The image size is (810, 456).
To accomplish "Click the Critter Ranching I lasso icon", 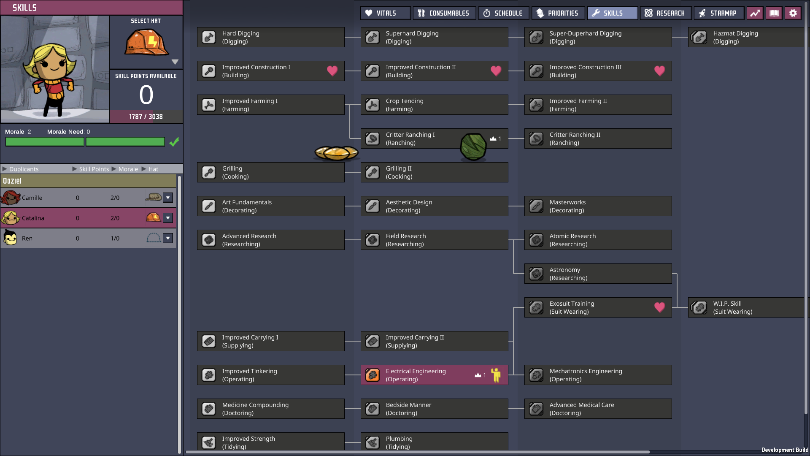I will [373, 138].
